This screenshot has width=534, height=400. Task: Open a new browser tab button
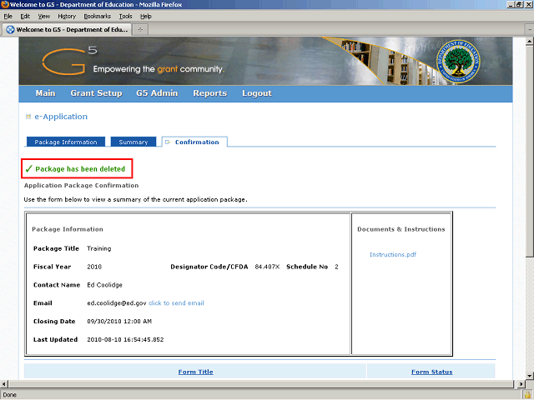[x=140, y=30]
